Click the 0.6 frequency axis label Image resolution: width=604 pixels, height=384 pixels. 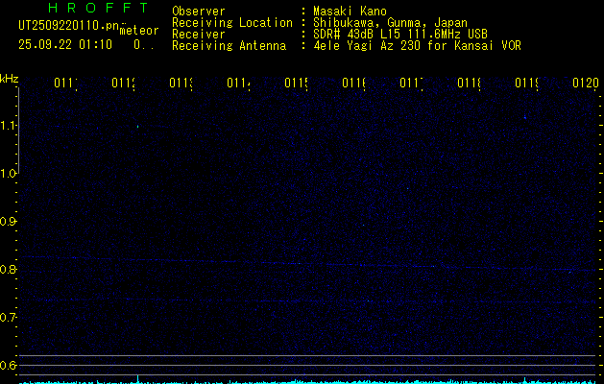click(9, 366)
